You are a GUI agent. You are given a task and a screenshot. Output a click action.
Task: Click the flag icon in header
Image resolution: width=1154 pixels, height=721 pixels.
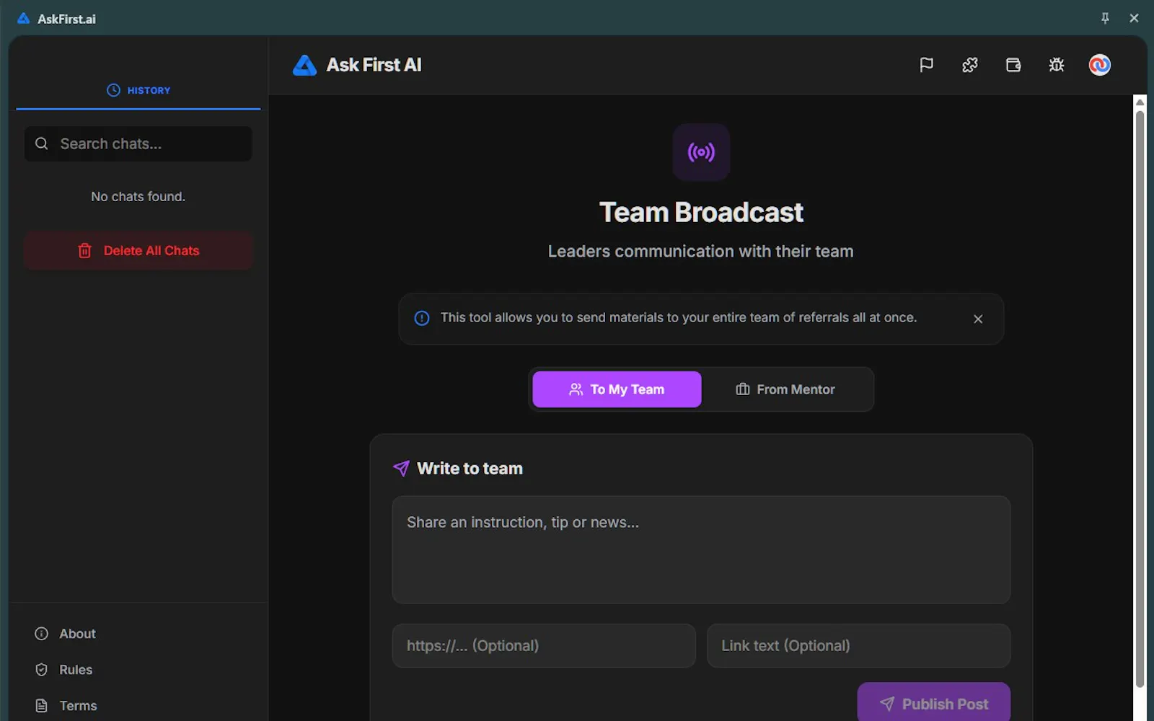(927, 65)
